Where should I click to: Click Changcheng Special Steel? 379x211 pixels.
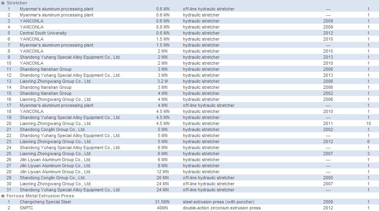click(x=45, y=202)
